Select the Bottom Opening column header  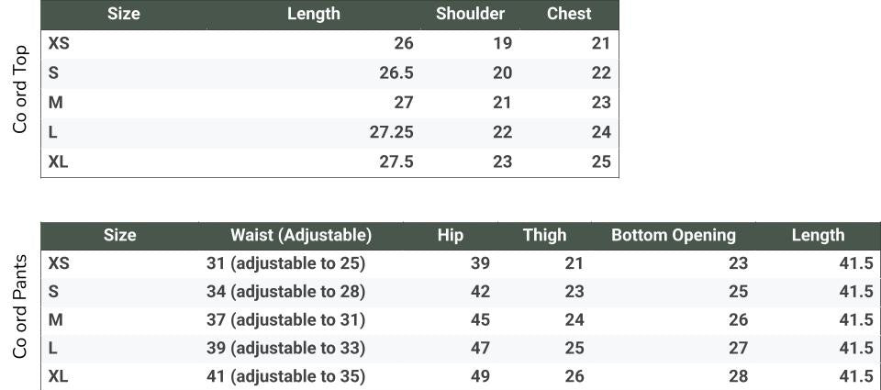coord(673,235)
